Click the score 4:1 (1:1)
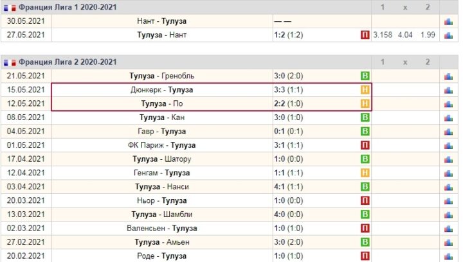 coord(289,187)
